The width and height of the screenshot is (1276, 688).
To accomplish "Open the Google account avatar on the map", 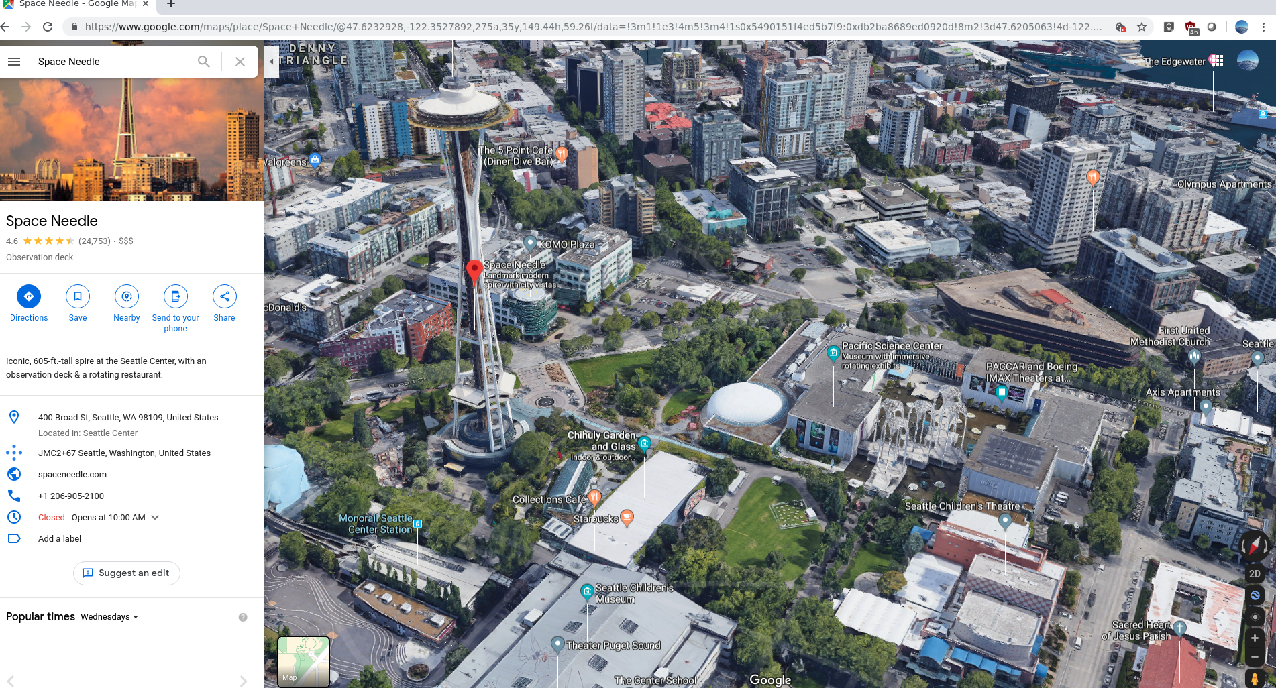I will click(1247, 61).
